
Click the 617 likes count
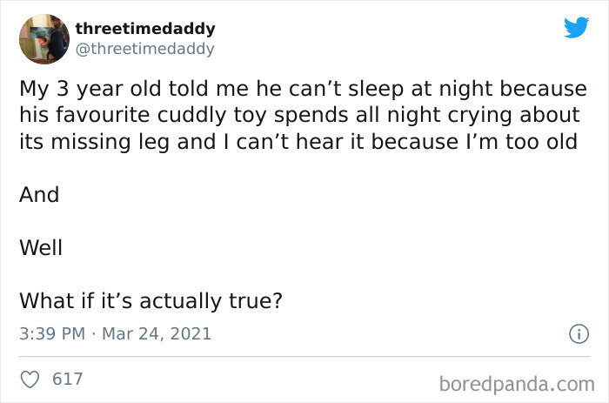[68, 379]
